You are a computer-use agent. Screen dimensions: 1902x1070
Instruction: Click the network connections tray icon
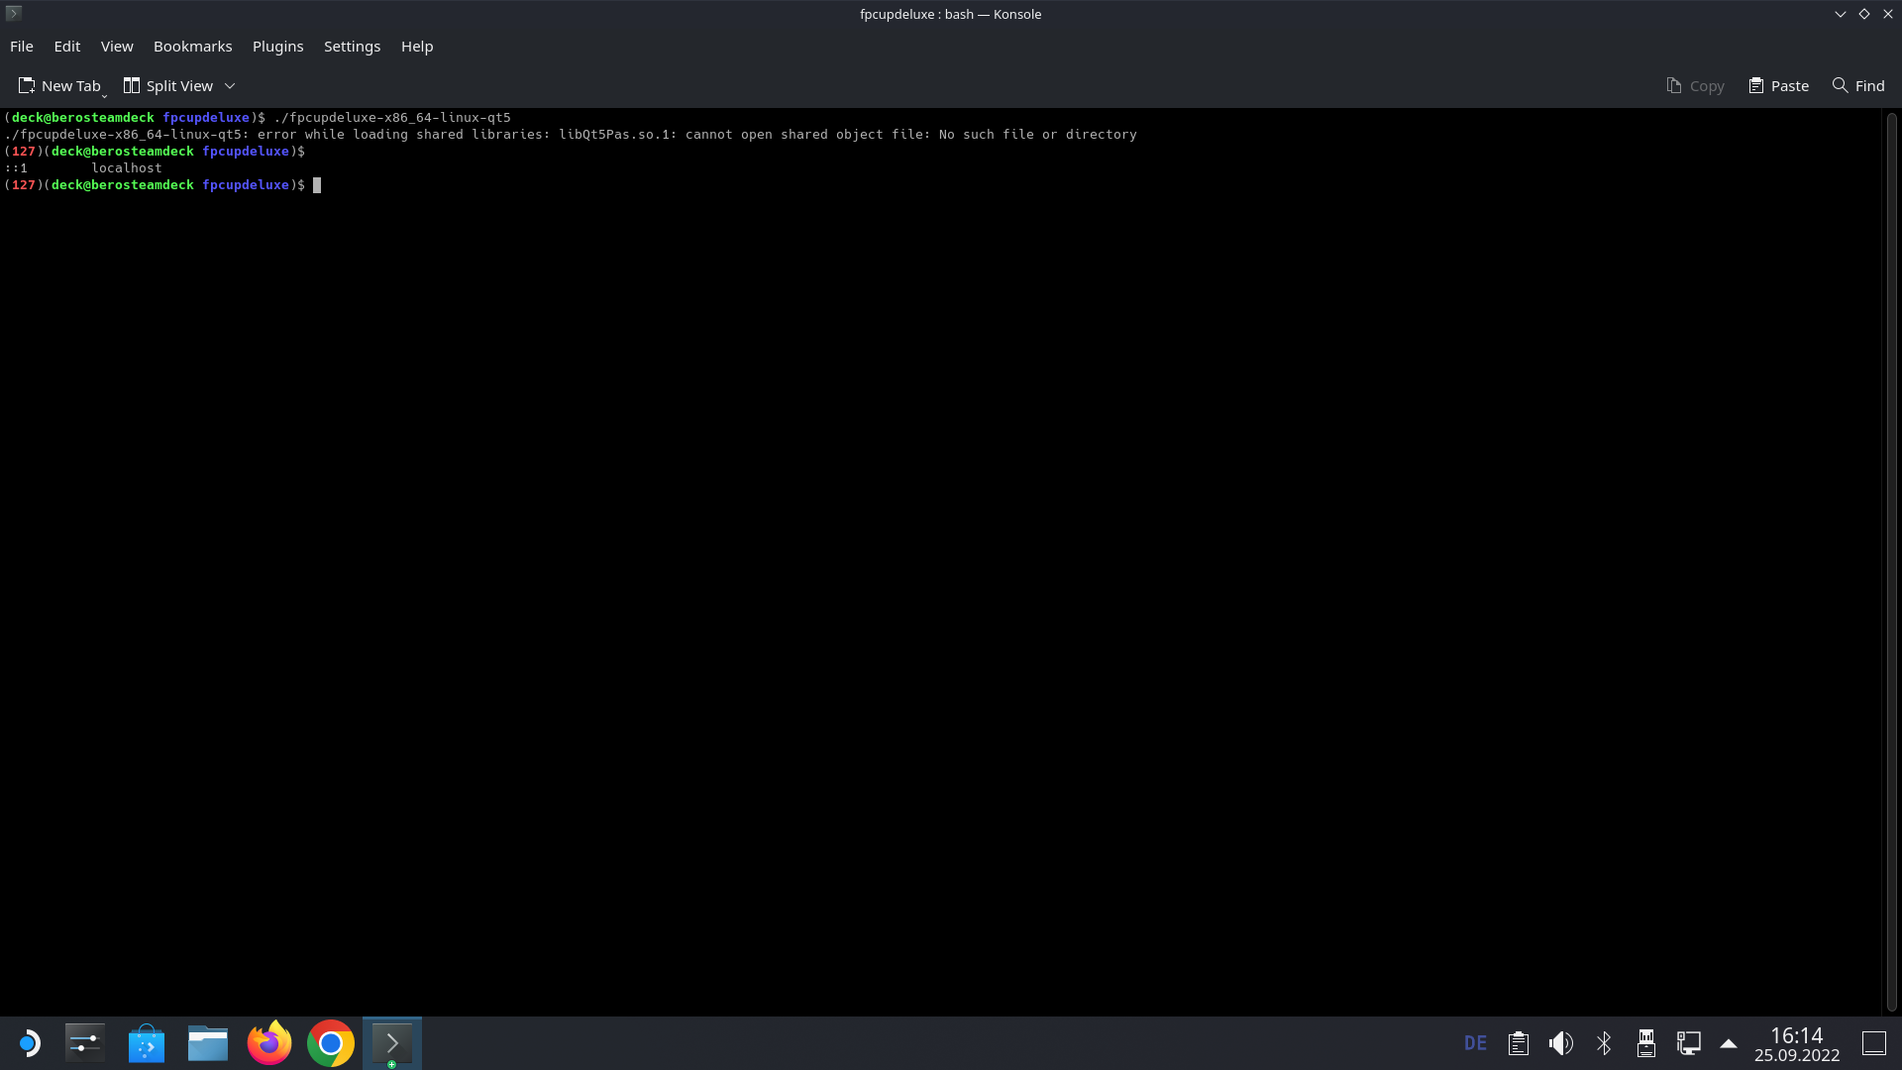click(1689, 1043)
